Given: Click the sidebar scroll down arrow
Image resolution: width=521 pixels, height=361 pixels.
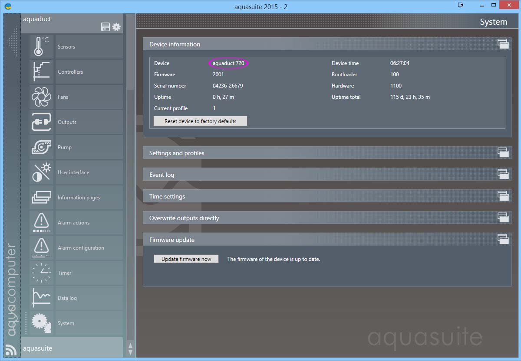Looking at the screenshot, I should coord(130,352).
